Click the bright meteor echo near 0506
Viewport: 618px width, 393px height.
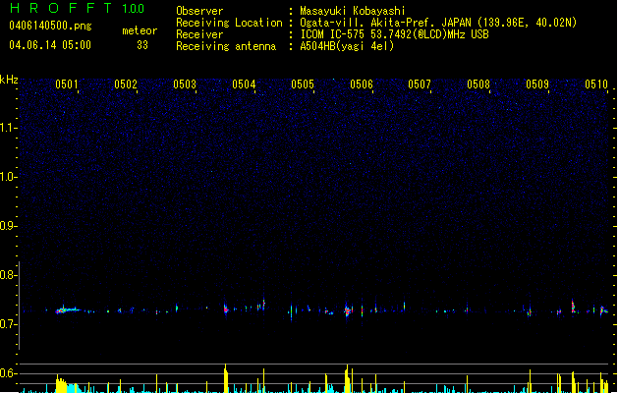pyautogui.click(x=347, y=310)
